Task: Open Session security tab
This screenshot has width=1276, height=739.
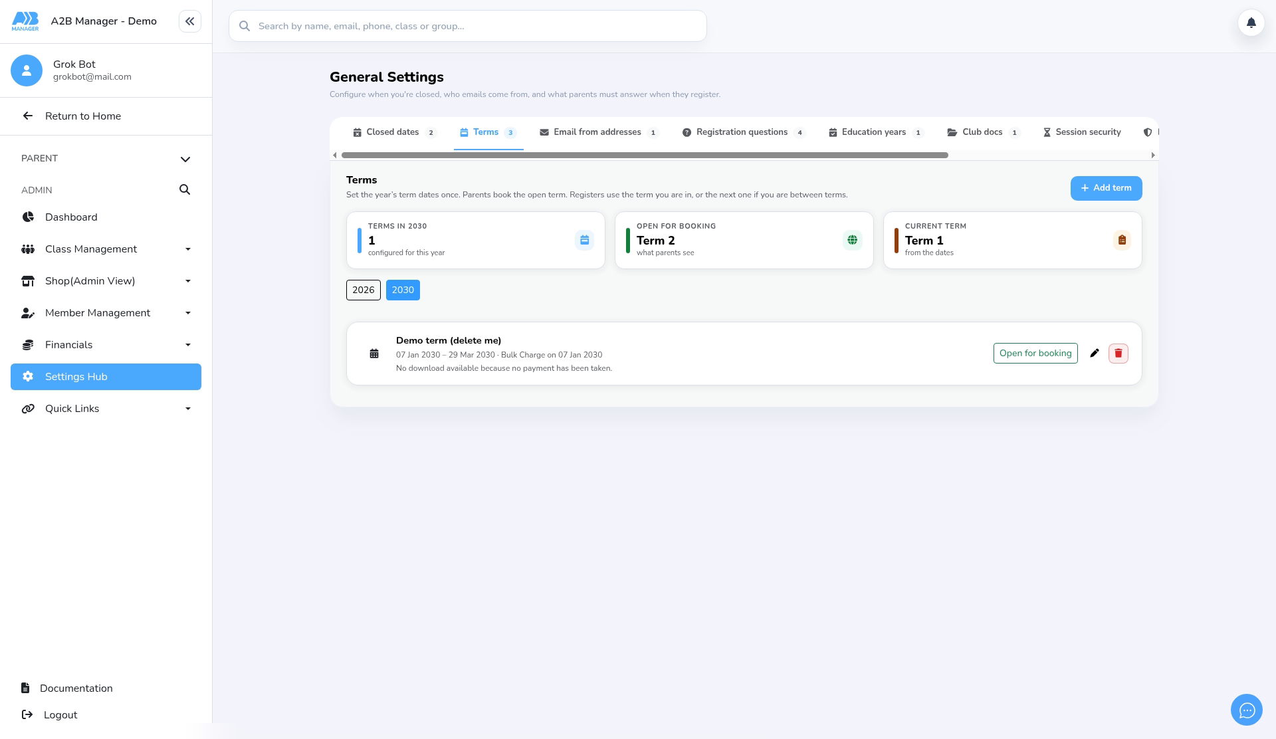Action: pos(1082,132)
